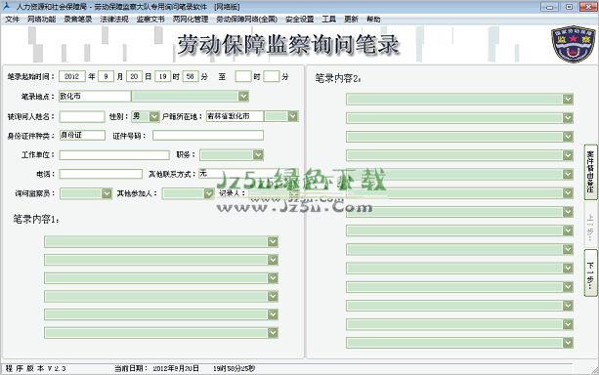Click the empty end hour field after 至
This screenshot has height=375, width=599.
pos(243,76)
